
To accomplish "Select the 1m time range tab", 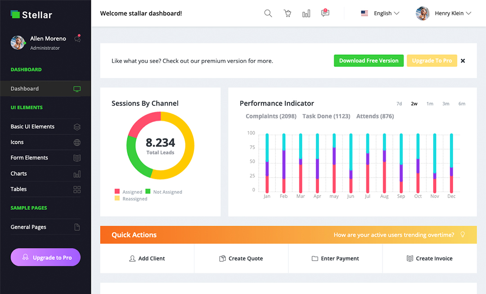I will coord(430,104).
